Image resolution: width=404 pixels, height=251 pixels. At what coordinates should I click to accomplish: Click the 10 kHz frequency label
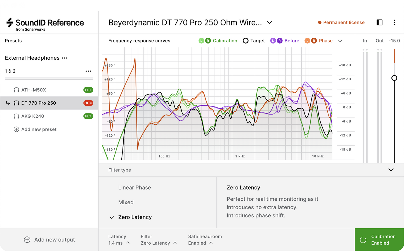coord(318,156)
